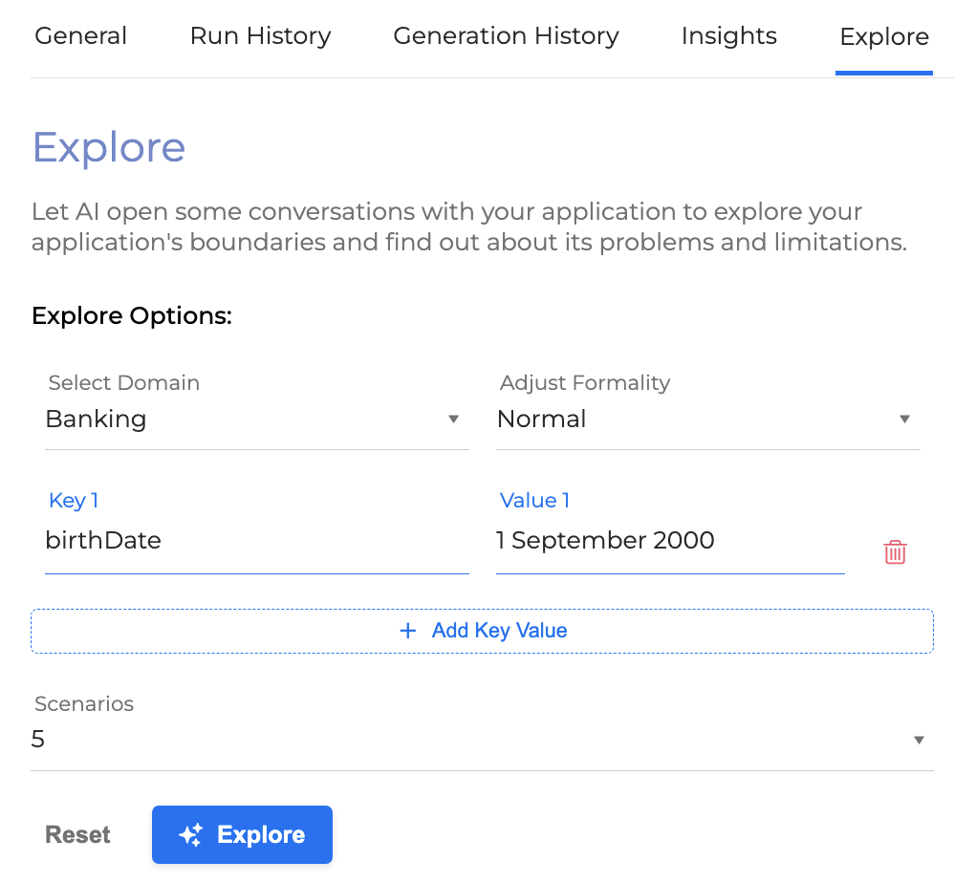Start exploring with the blue Explore button
Image resolution: width=954 pixels, height=883 pixels.
pos(242,834)
